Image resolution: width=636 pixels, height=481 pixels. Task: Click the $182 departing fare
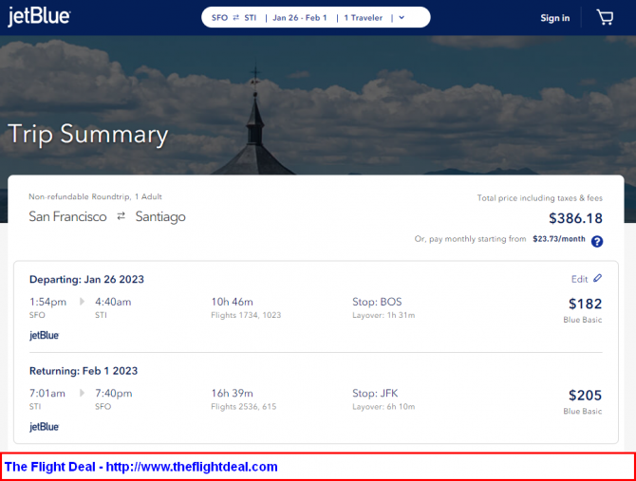coord(585,304)
